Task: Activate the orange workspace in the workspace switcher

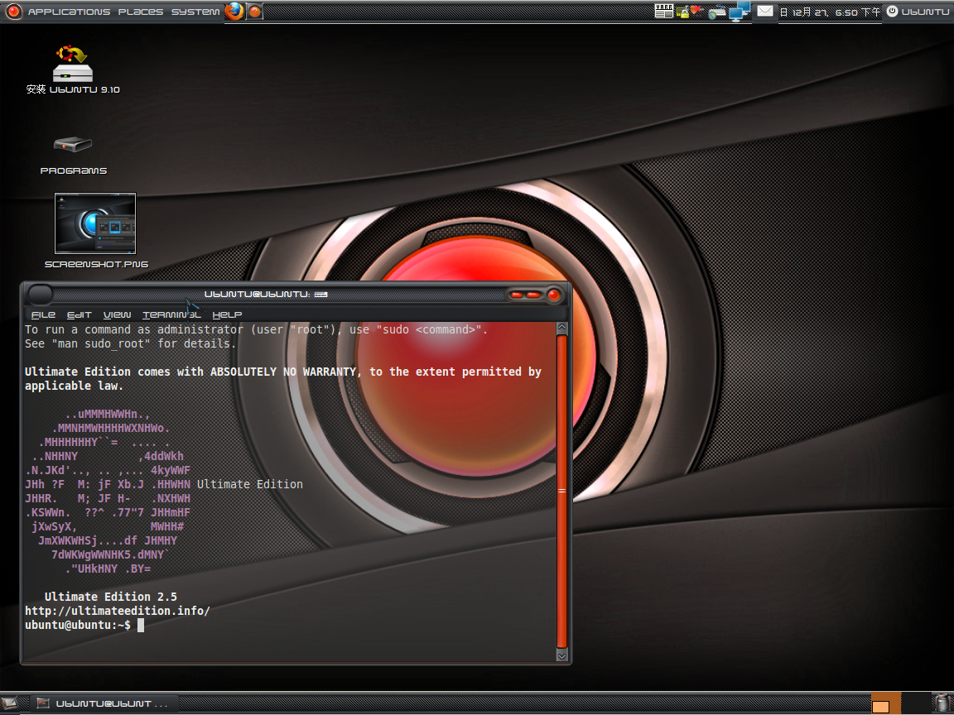Action: (x=888, y=703)
